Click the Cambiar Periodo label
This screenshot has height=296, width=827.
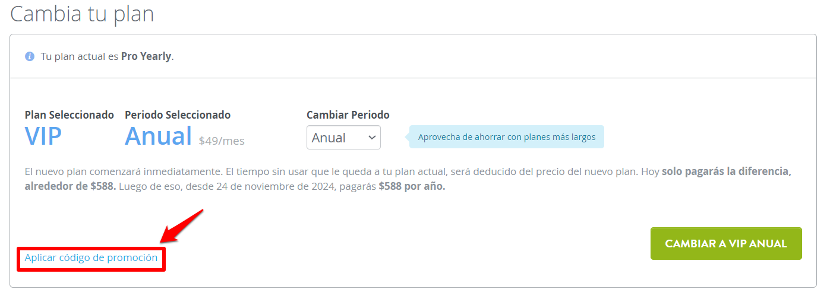point(348,115)
